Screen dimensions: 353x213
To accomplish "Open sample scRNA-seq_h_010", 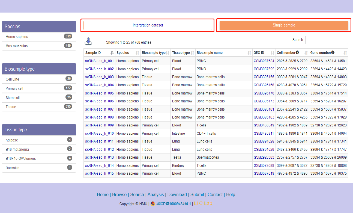I will click(99, 134).
